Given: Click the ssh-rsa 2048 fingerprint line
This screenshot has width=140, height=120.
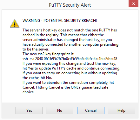Looking at the screenshot, I should [x=70, y=59].
